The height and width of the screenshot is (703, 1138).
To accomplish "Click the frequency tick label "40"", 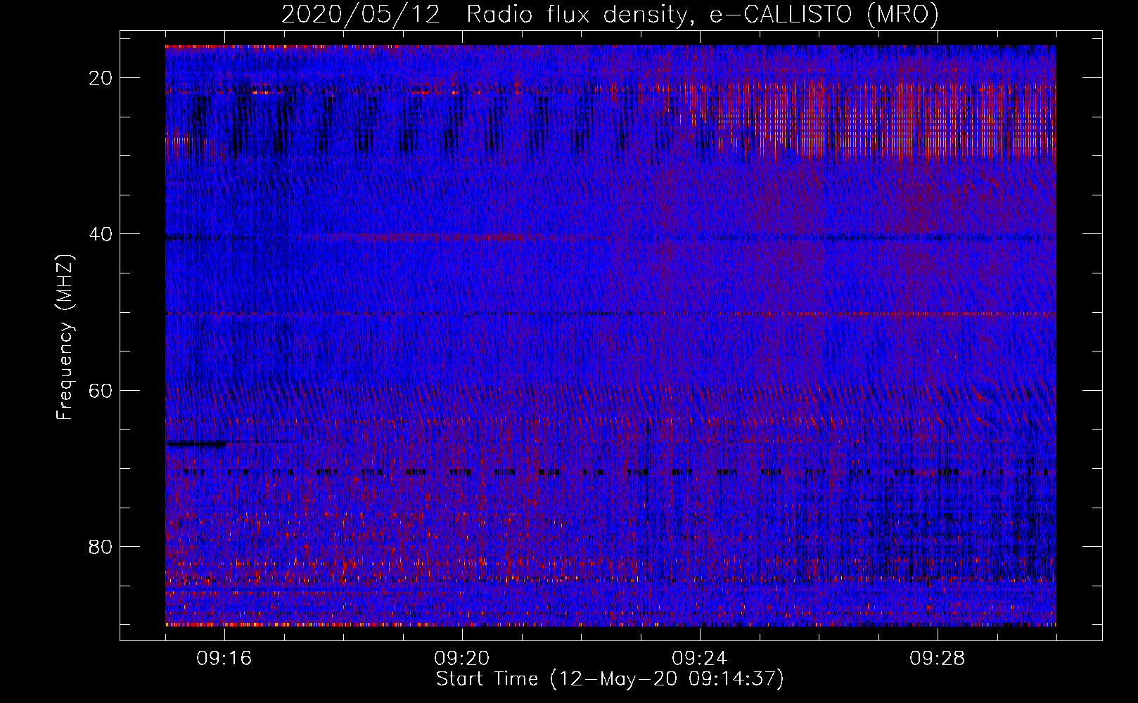I will pos(101,234).
